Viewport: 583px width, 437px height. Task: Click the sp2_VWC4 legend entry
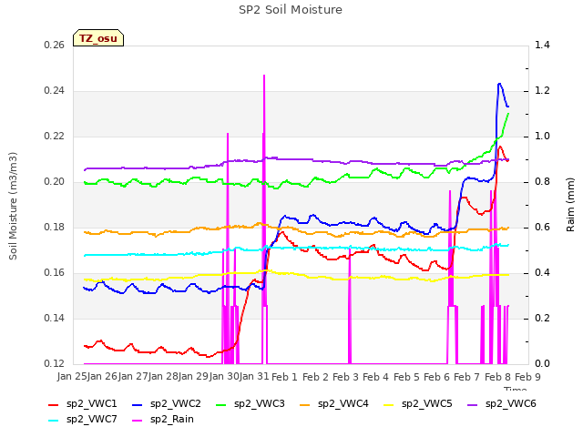[x=334, y=404]
